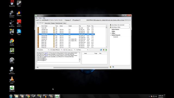Open the Skype desktop shortcut
This screenshot has width=174, height=98.
(x=19, y=32)
